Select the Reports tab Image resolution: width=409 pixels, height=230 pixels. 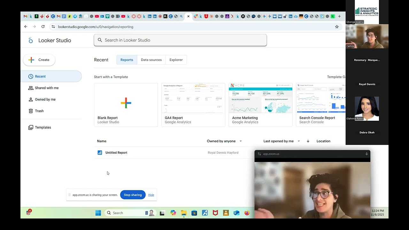click(127, 60)
